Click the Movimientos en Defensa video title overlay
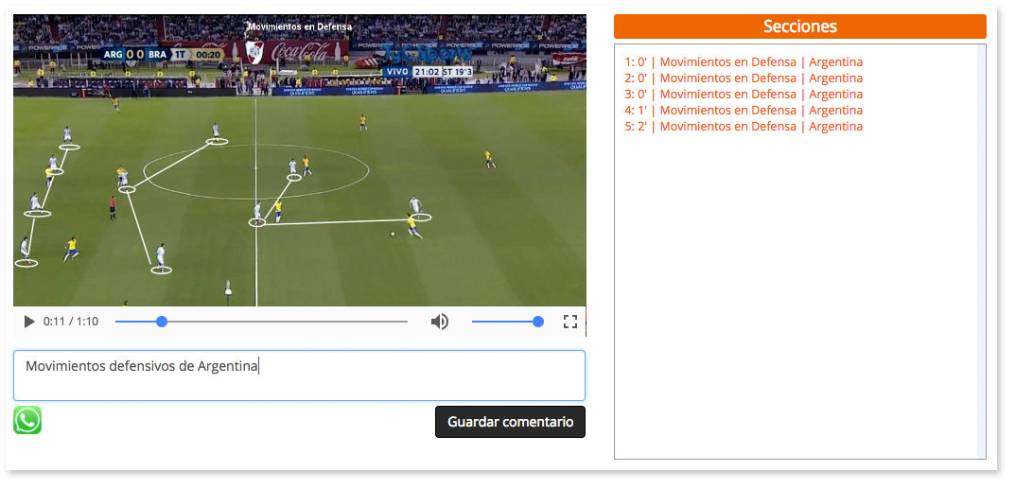Image resolution: width=1015 pixels, height=489 pixels. coord(299,26)
